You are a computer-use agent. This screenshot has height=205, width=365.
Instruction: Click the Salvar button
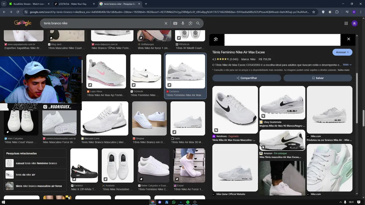point(318,78)
